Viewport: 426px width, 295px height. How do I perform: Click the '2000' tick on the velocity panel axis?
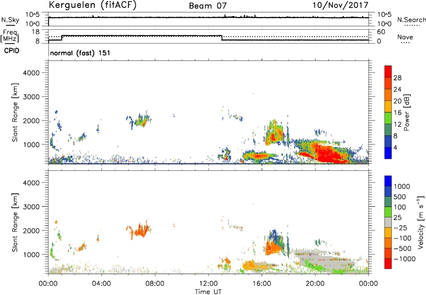31,231
